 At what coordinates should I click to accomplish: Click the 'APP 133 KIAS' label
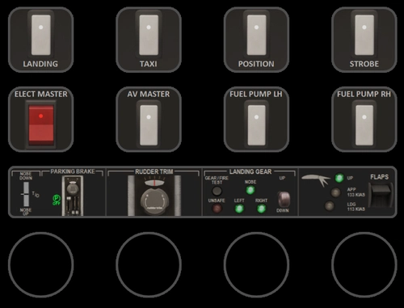click(x=356, y=192)
